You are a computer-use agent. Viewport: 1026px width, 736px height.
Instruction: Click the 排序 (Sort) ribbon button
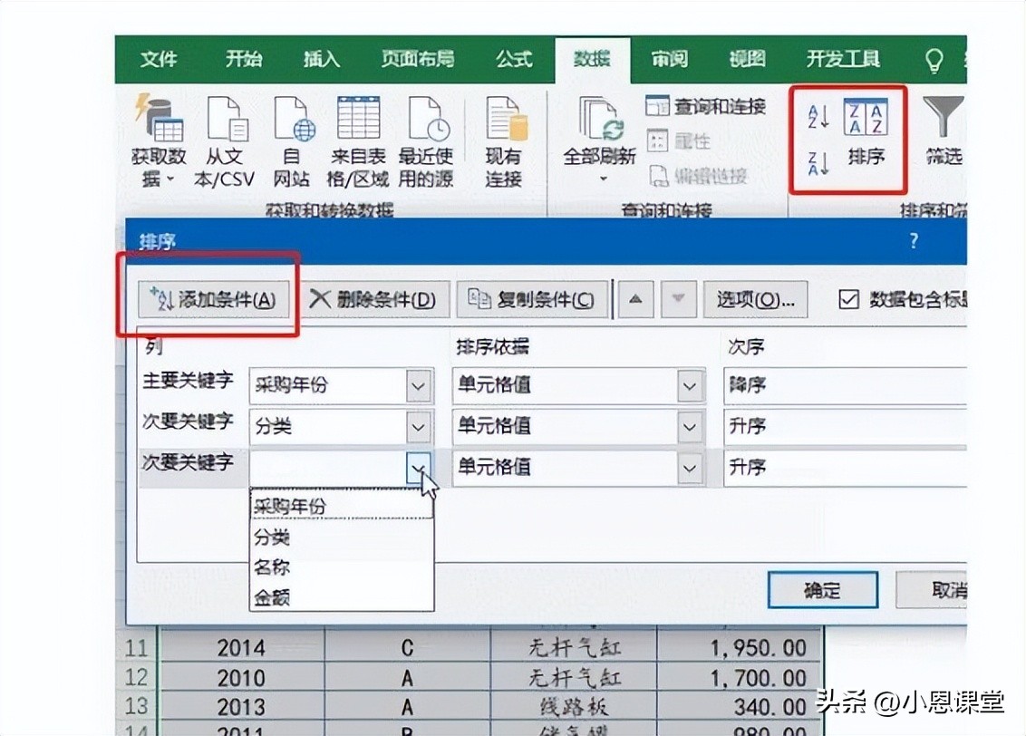866,134
